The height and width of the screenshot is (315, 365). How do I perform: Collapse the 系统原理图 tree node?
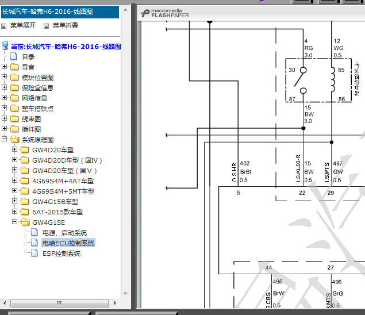(x=4, y=139)
